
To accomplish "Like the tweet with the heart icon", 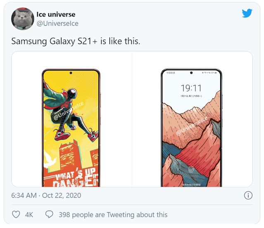I will [x=16, y=214].
